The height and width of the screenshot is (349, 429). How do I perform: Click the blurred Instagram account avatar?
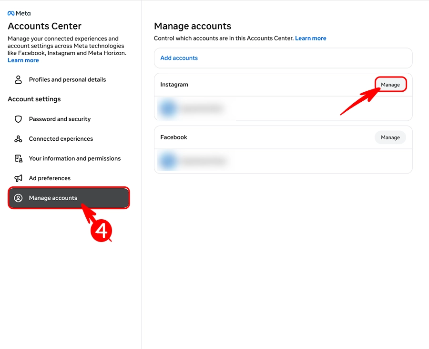click(168, 109)
